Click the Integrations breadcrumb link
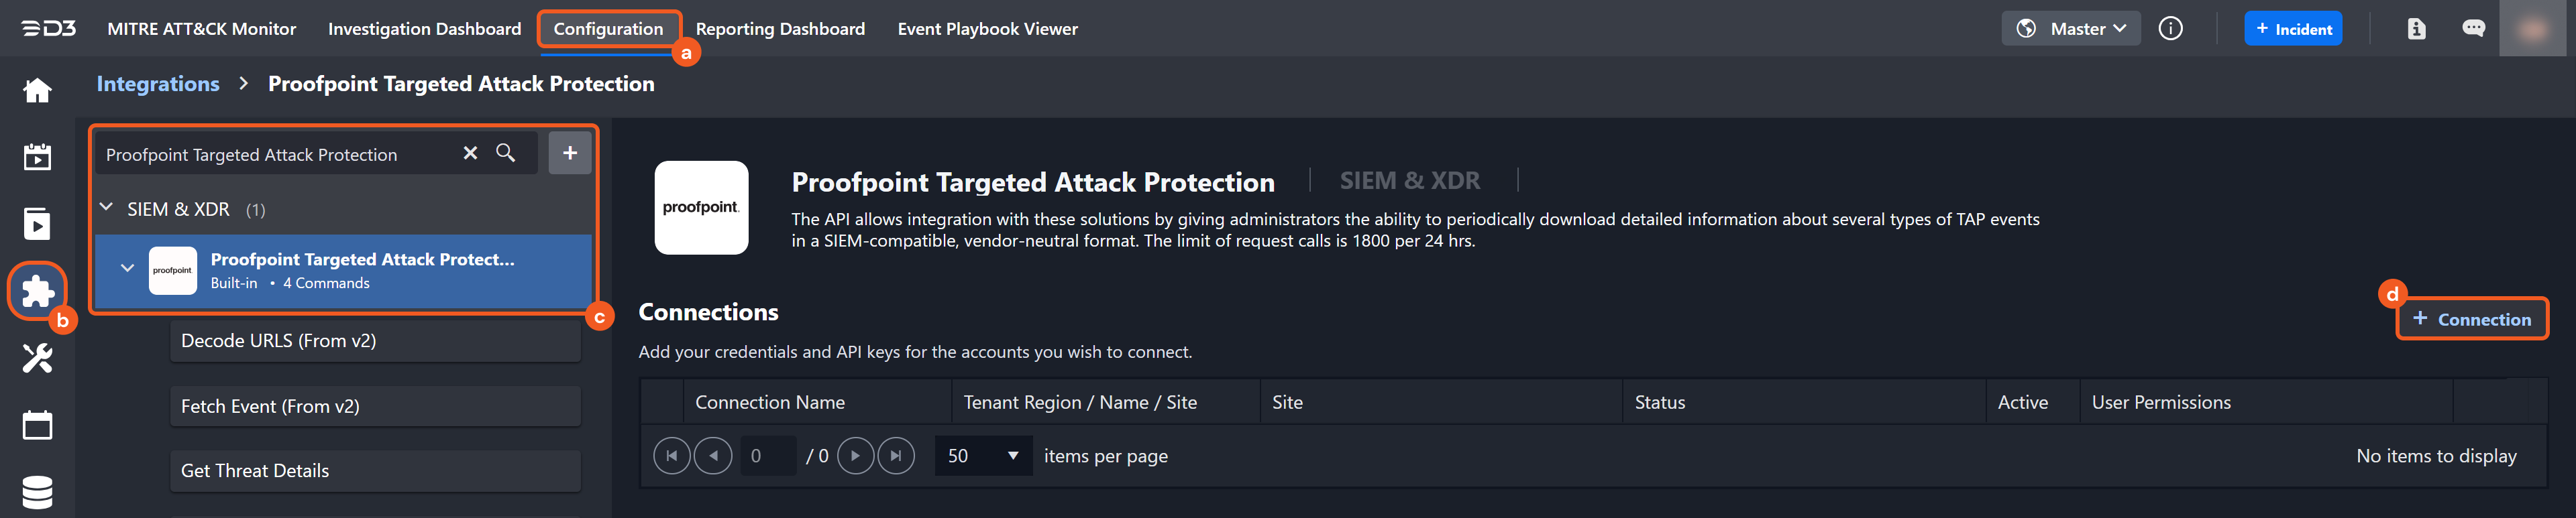Viewport: 2576px width, 518px height. [x=157, y=84]
